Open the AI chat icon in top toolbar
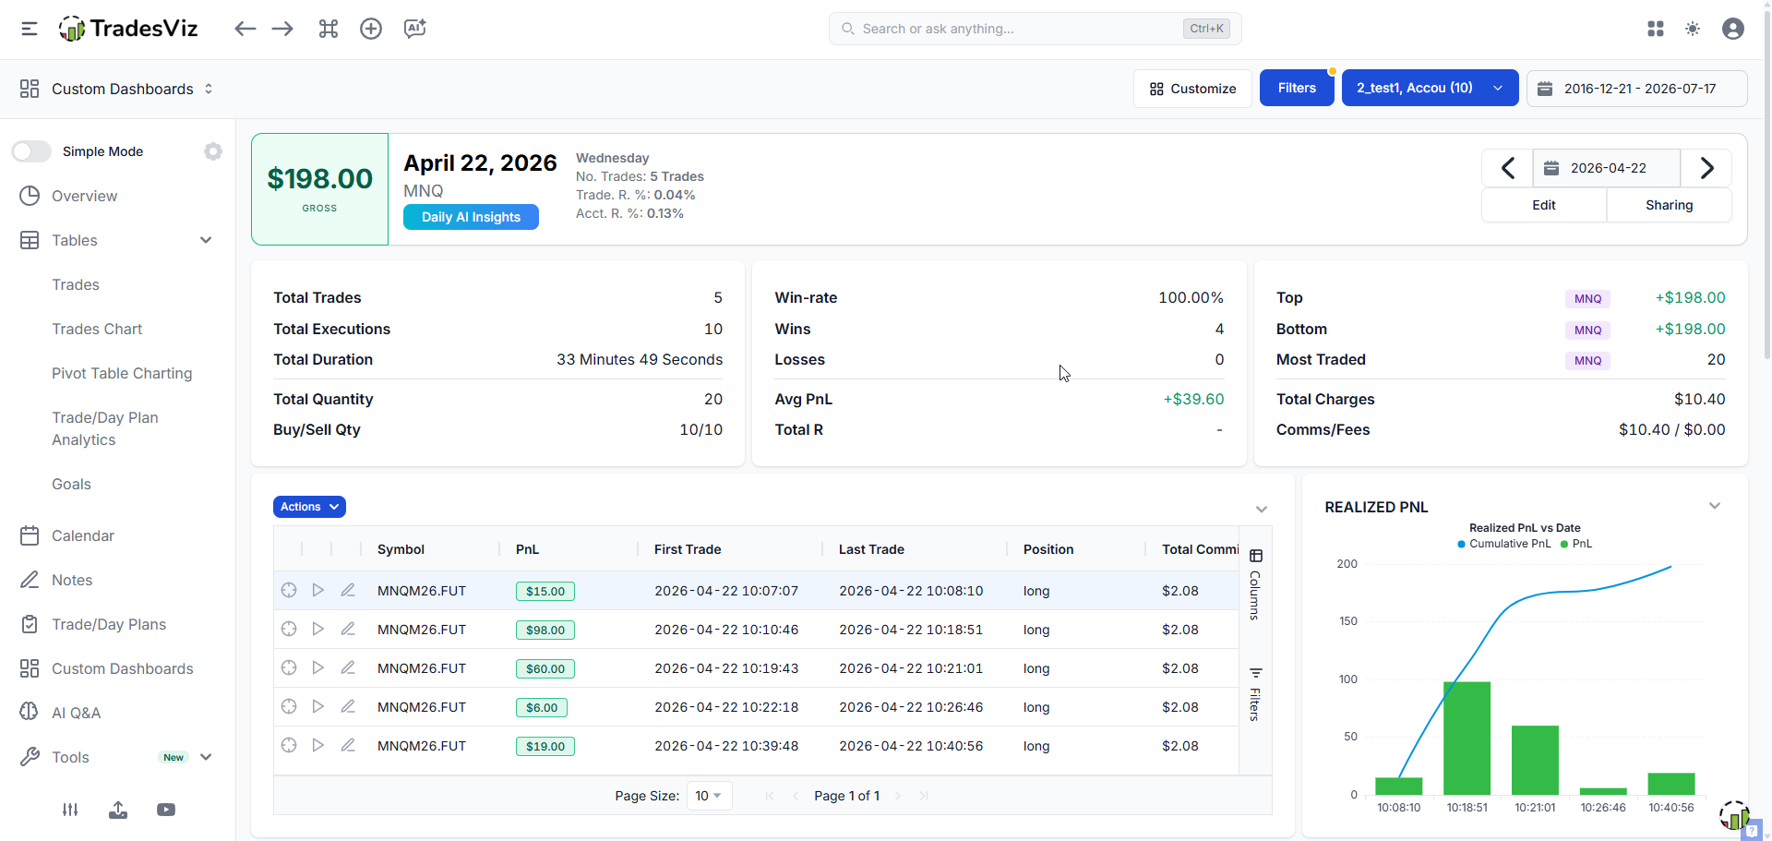This screenshot has width=1772, height=841. 415,29
